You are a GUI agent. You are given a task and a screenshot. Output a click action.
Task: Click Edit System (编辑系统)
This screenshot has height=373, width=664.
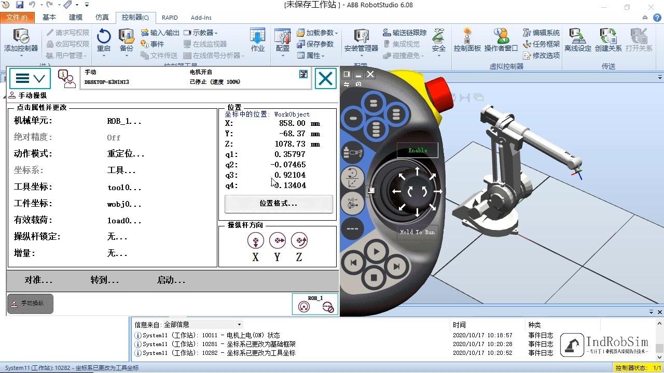541,33
